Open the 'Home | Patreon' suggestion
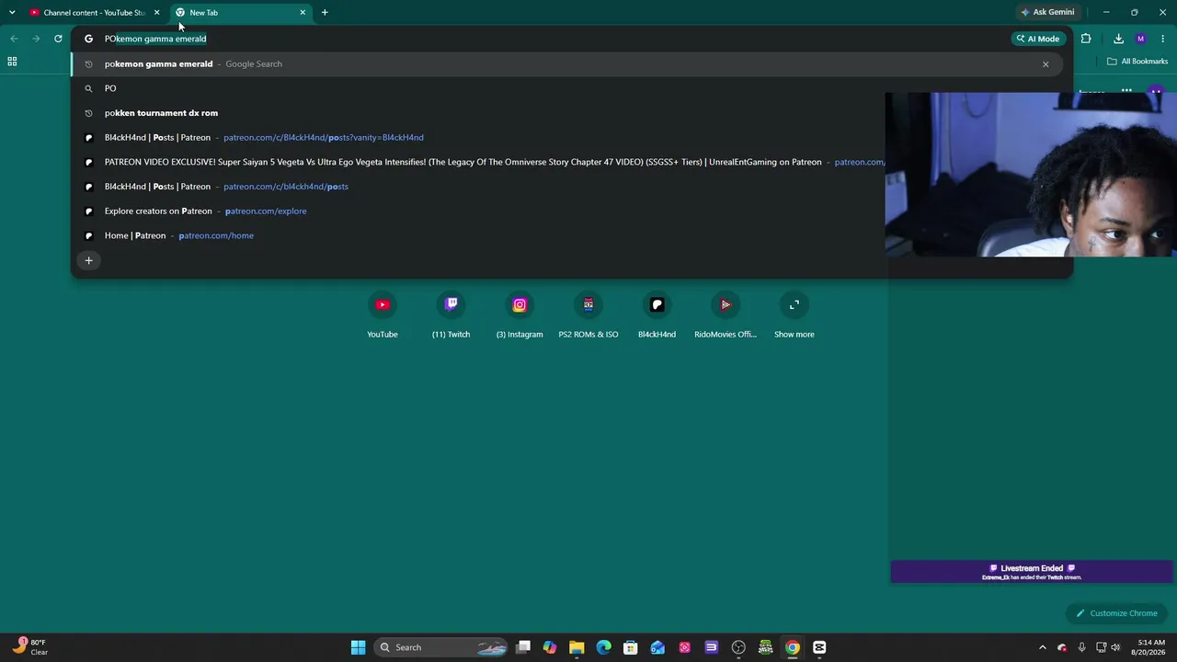The height and width of the screenshot is (662, 1177). pos(478,235)
